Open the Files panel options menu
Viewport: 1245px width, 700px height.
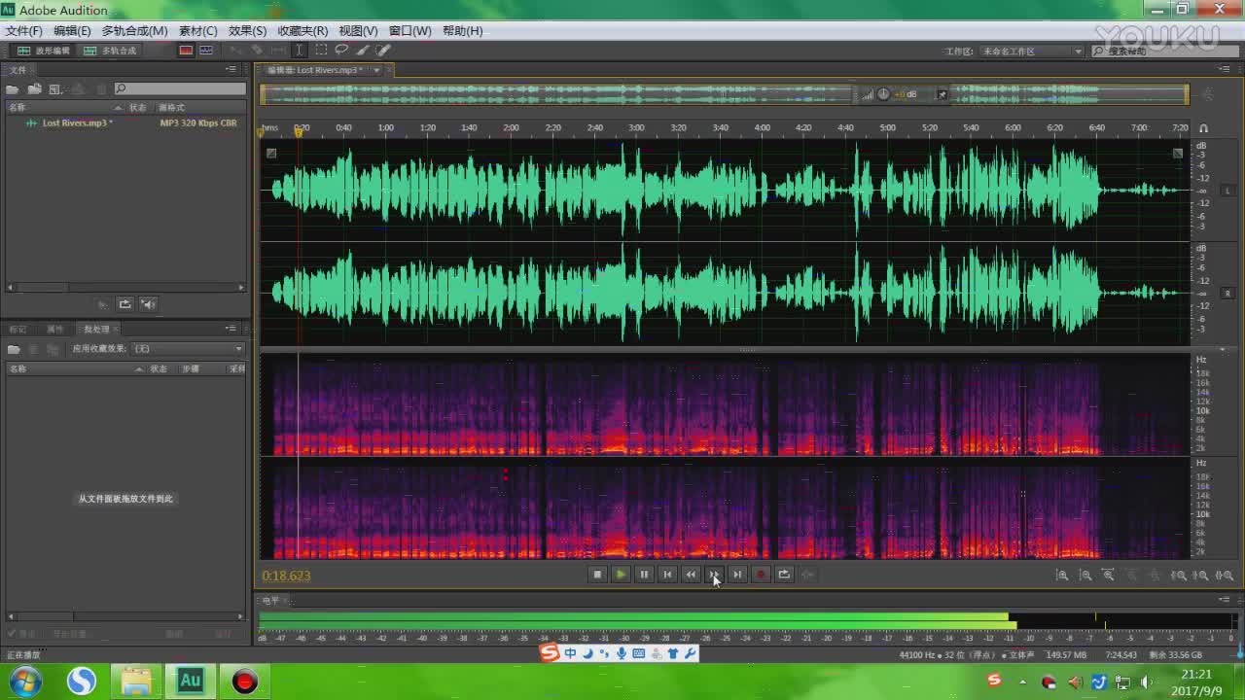pos(231,69)
